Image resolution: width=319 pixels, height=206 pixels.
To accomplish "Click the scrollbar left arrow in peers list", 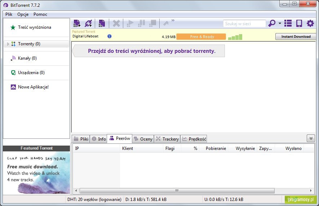I will [76, 191].
